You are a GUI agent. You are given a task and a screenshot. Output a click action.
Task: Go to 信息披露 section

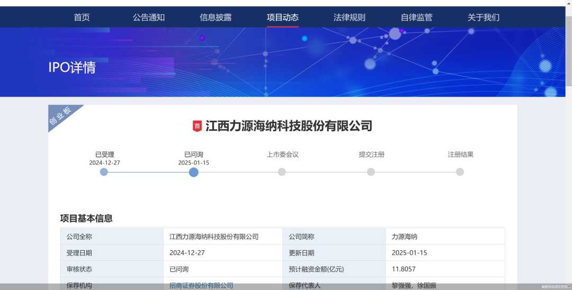[x=216, y=17]
